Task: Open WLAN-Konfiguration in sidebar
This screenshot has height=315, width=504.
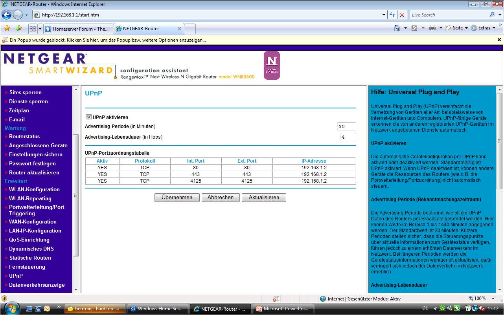Action: 34,190
